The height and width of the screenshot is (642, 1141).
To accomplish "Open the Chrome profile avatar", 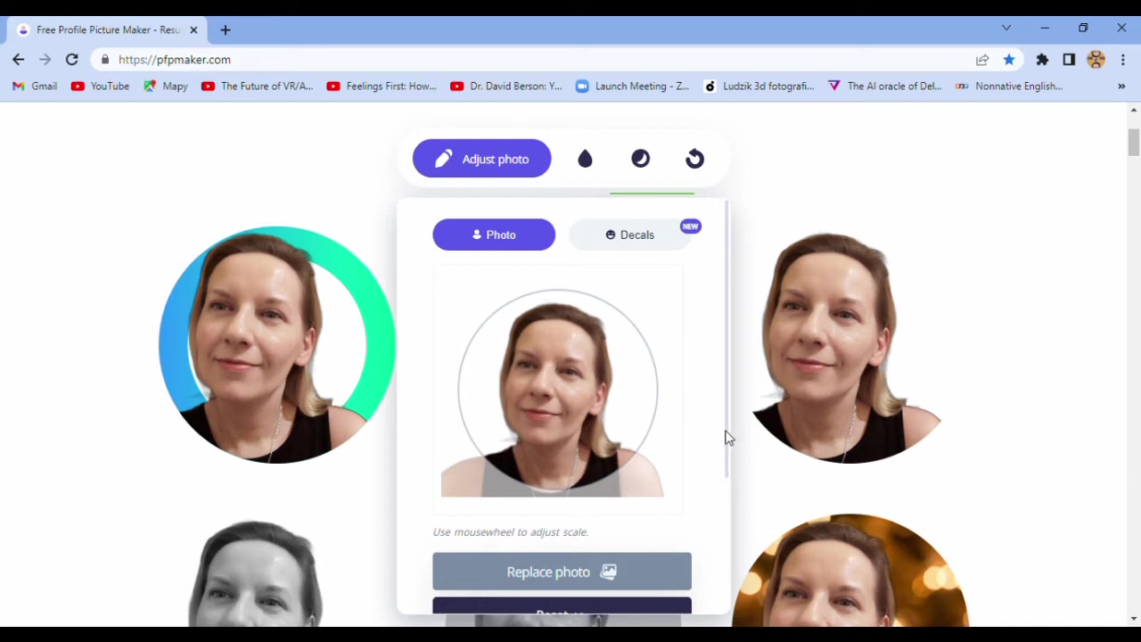I will click(x=1096, y=60).
